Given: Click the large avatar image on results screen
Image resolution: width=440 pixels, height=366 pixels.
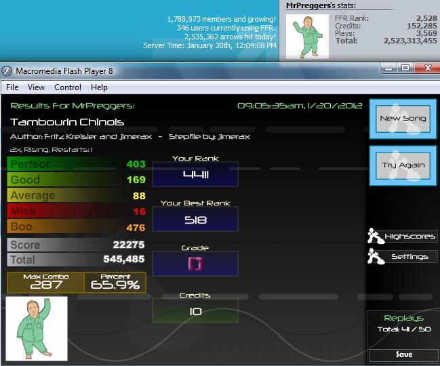Looking at the screenshot, I should [37, 329].
